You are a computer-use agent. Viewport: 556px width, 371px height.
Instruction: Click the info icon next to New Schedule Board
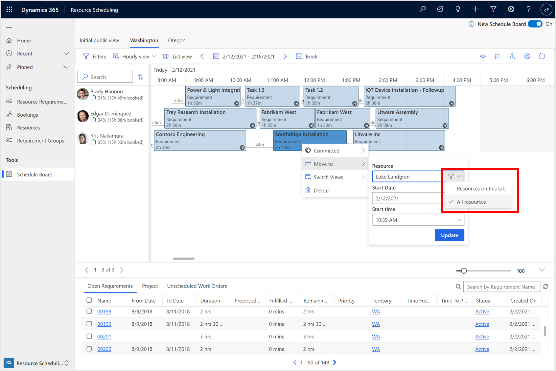click(x=471, y=24)
